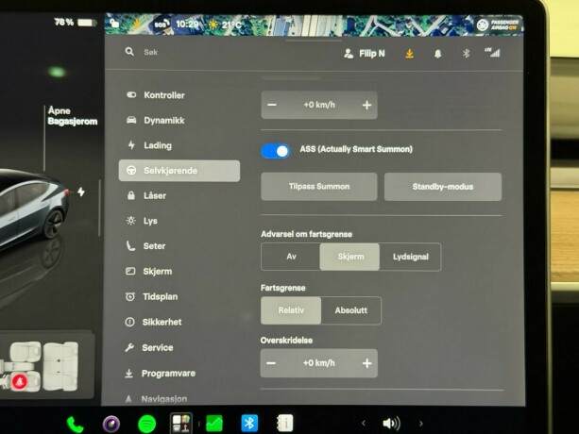Open notifications bell icon
Image resolution: width=579 pixels, height=434 pixels.
click(x=437, y=54)
